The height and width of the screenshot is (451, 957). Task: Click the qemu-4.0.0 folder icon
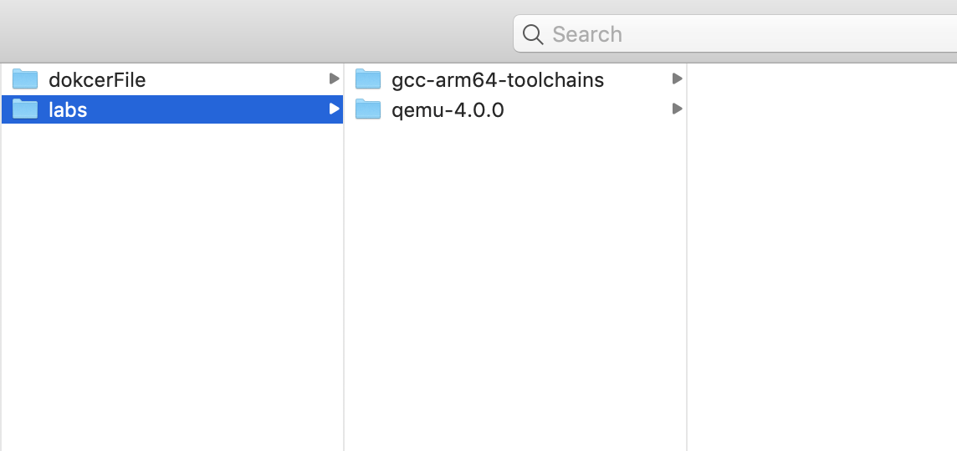368,109
